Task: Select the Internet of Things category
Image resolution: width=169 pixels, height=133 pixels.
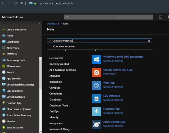Action: coord(60,129)
